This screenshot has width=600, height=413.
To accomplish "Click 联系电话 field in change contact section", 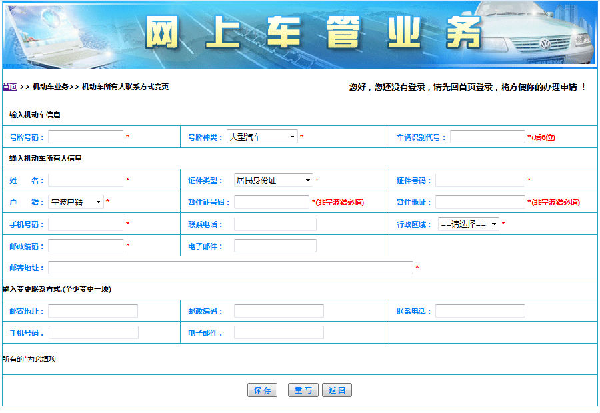I will [x=480, y=311].
